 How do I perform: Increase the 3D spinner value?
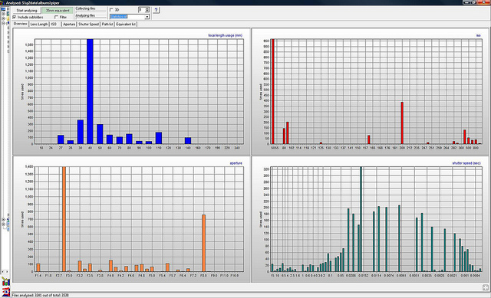[x=147, y=8]
